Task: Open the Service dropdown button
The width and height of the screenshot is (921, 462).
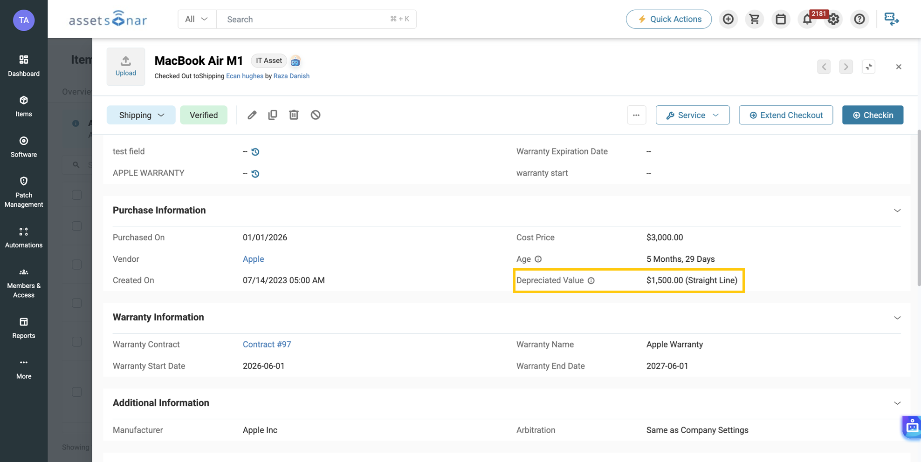Action: point(693,115)
